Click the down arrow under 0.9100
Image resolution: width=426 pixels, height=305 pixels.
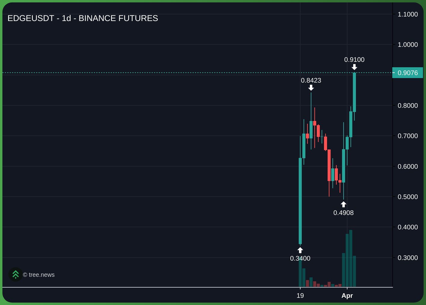pyautogui.click(x=354, y=67)
